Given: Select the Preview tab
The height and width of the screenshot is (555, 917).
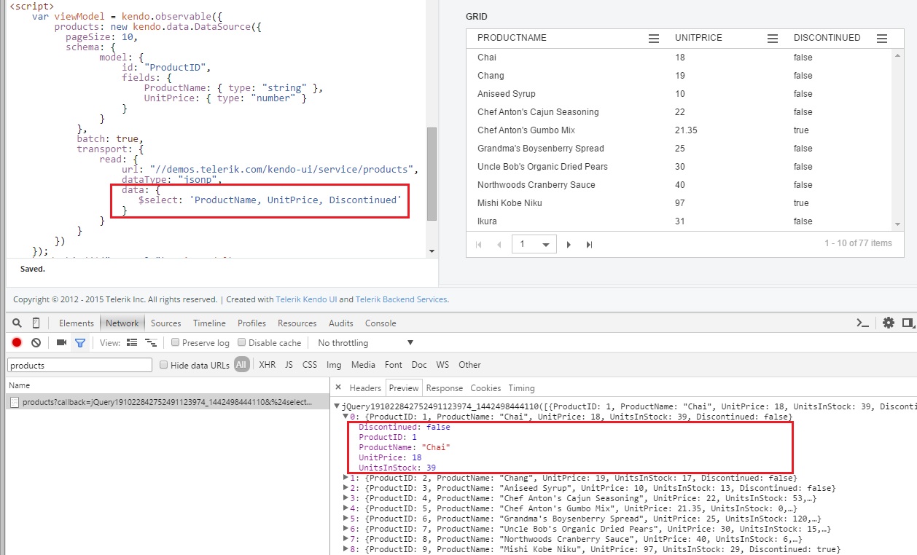Looking at the screenshot, I should [404, 388].
